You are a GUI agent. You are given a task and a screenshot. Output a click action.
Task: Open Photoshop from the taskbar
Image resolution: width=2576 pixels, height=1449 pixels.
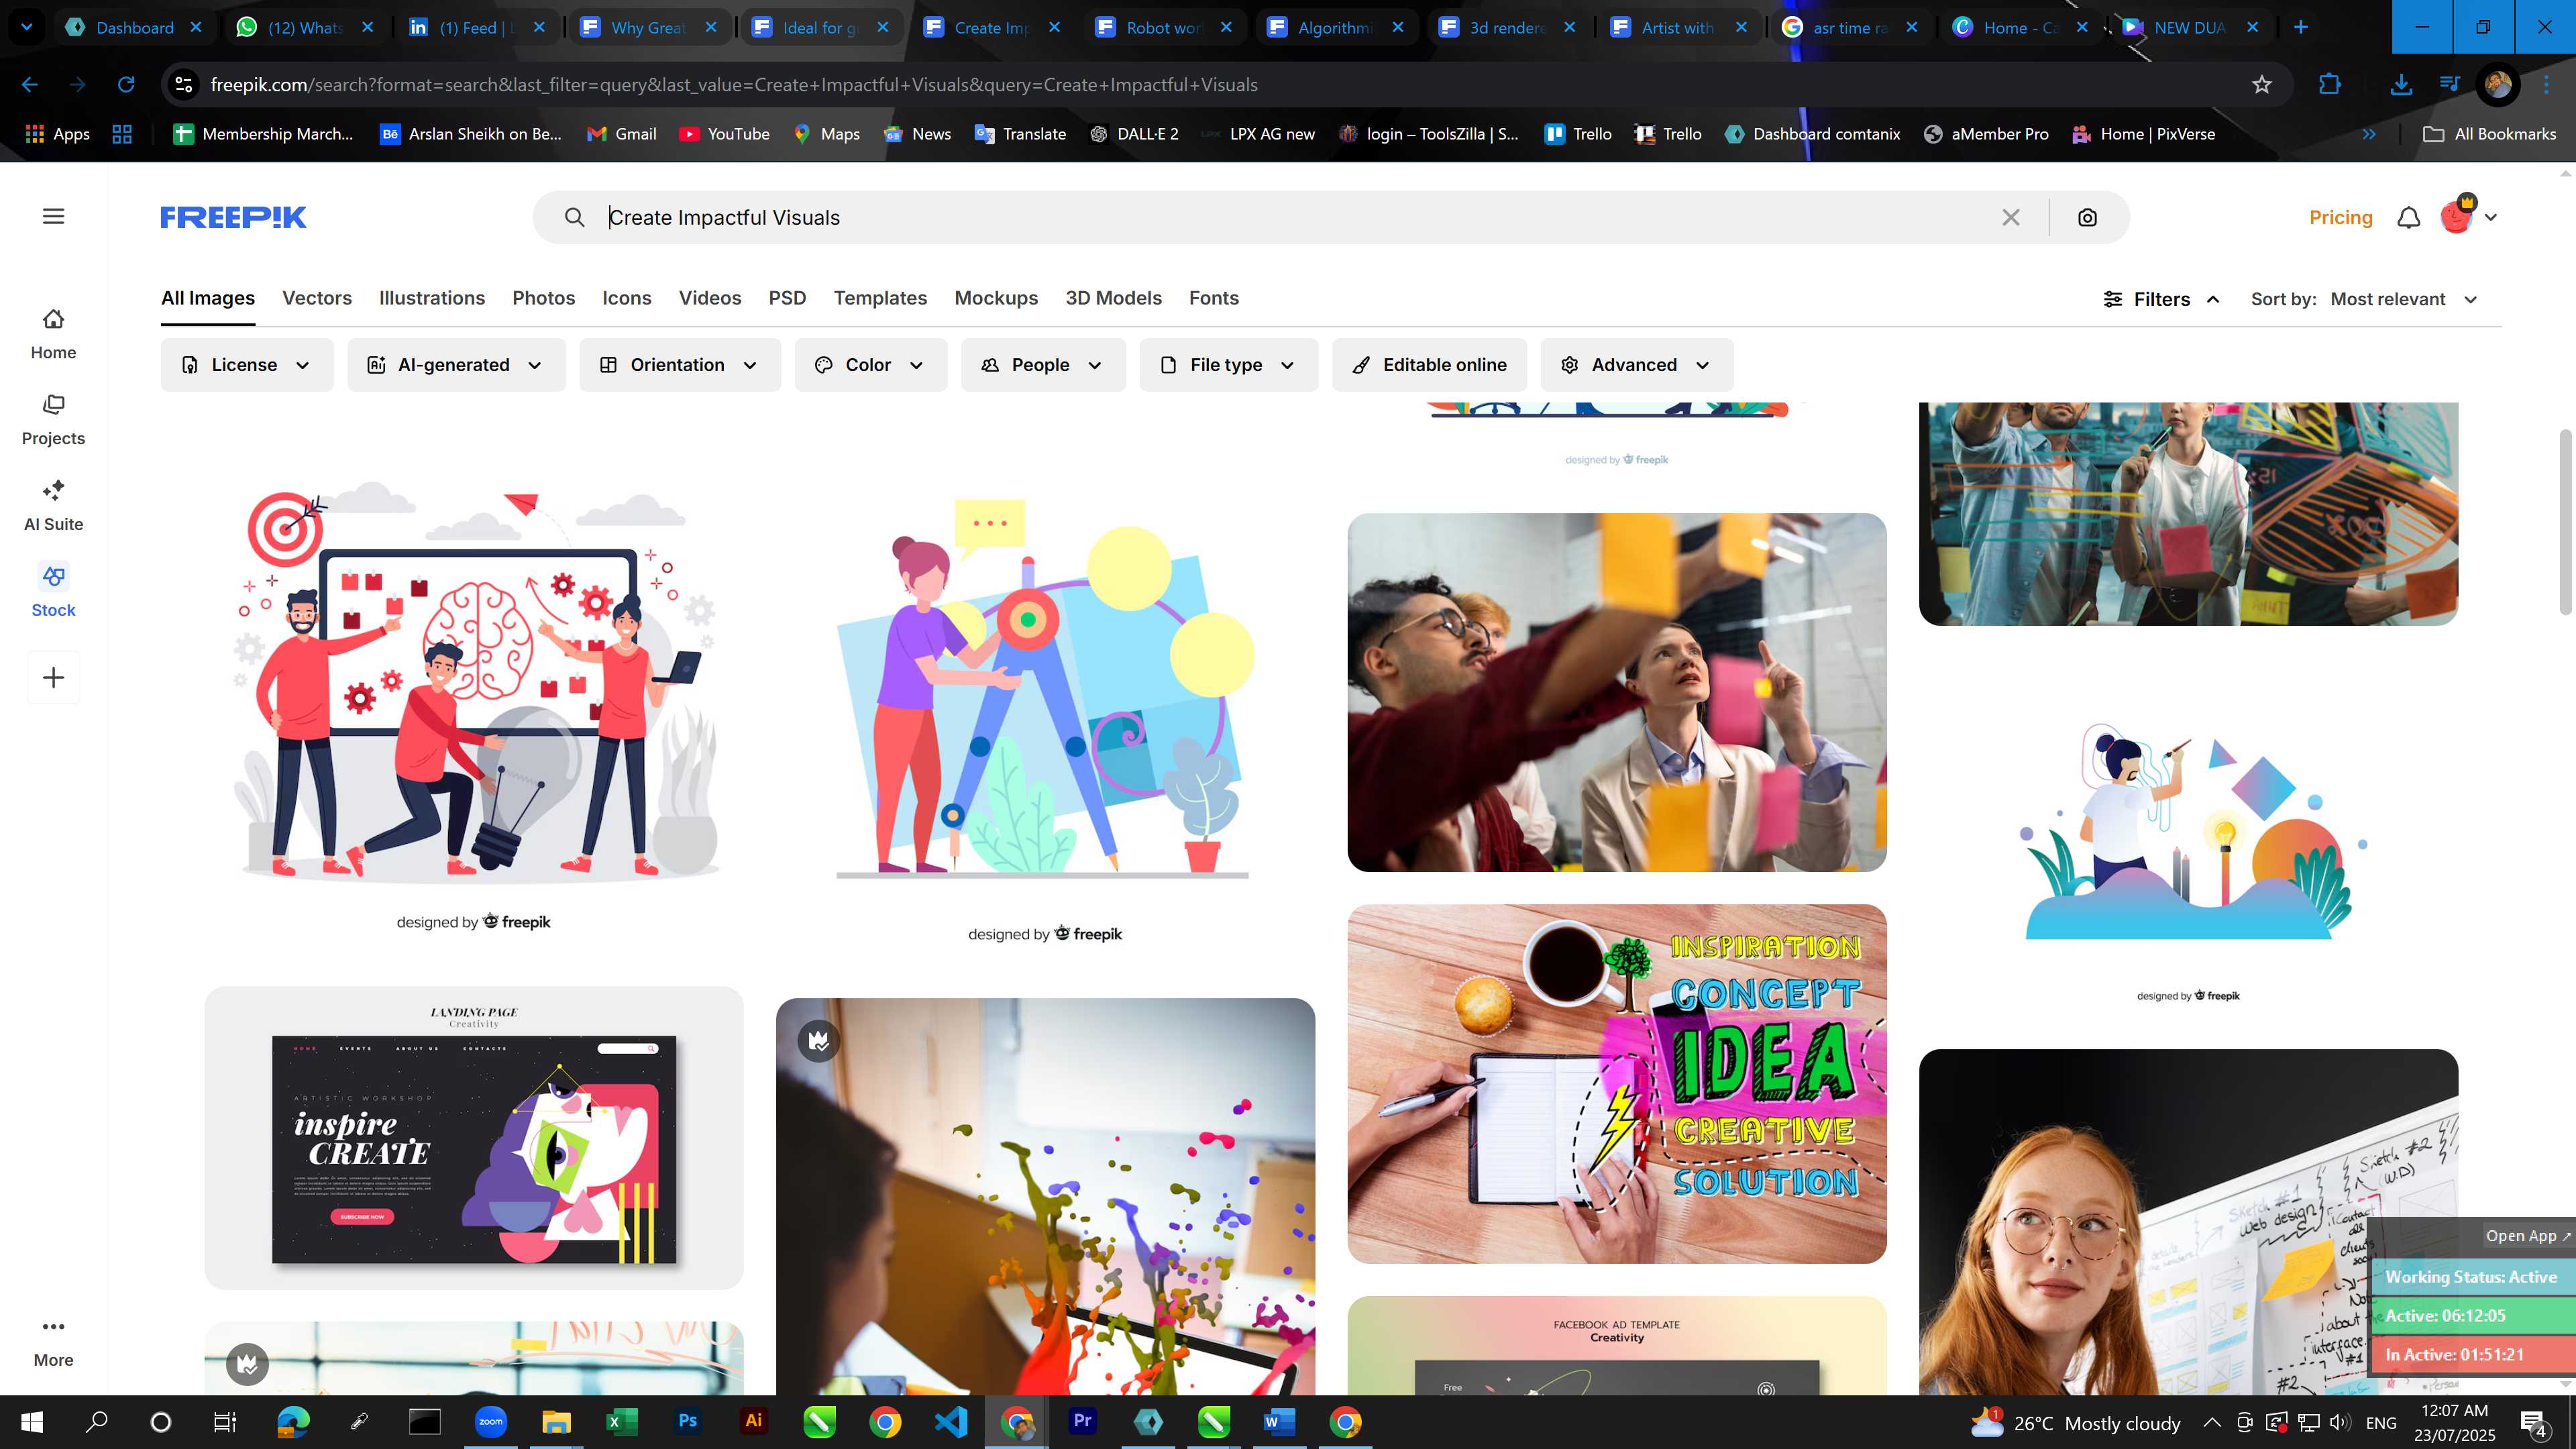click(687, 1421)
